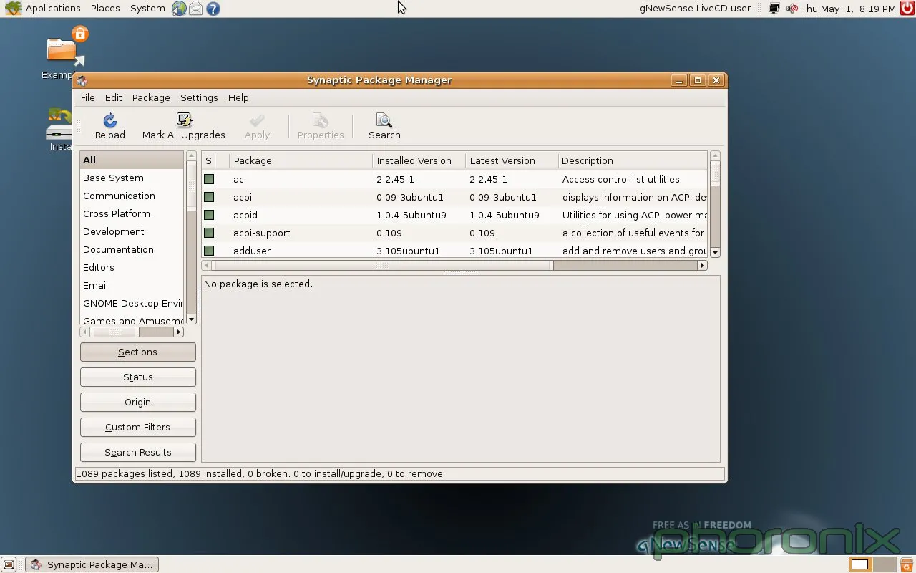Open the Install desktop icon
The image size is (916, 573).
pos(59,123)
